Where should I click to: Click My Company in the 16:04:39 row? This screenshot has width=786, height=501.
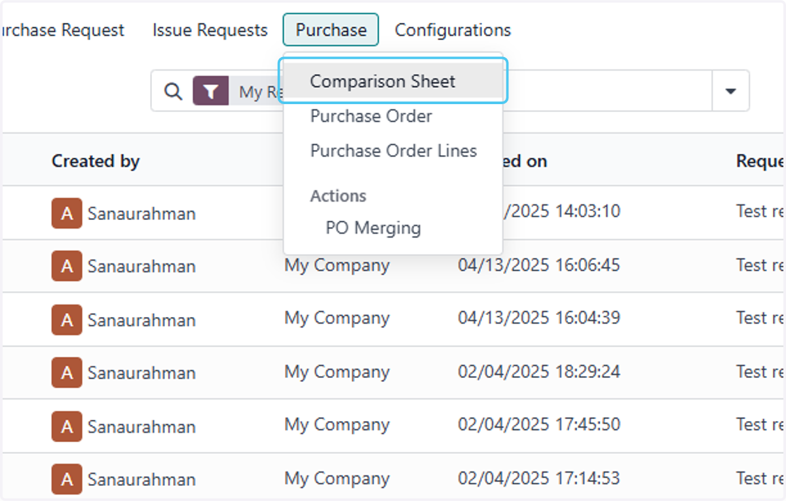[337, 319]
